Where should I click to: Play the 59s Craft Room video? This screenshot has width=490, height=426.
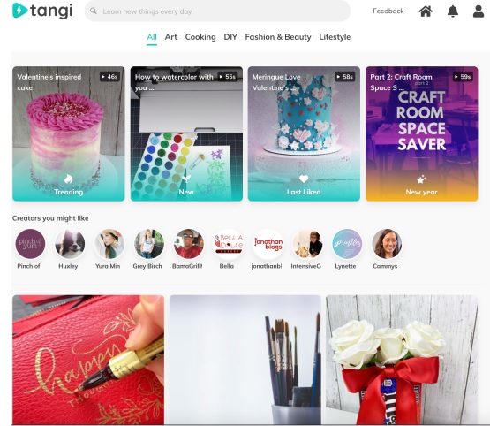tap(463, 77)
